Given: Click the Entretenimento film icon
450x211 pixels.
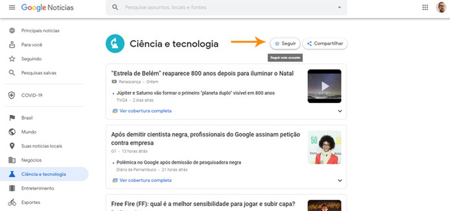Looking at the screenshot, I should 12,188.
